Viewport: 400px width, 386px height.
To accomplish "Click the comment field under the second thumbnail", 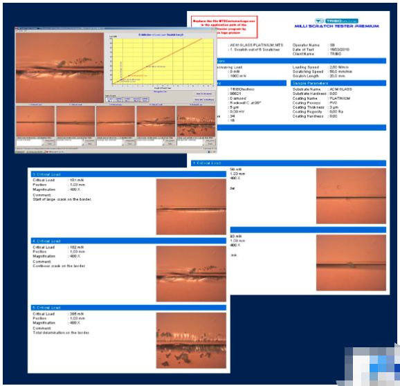I will click(x=70, y=143).
